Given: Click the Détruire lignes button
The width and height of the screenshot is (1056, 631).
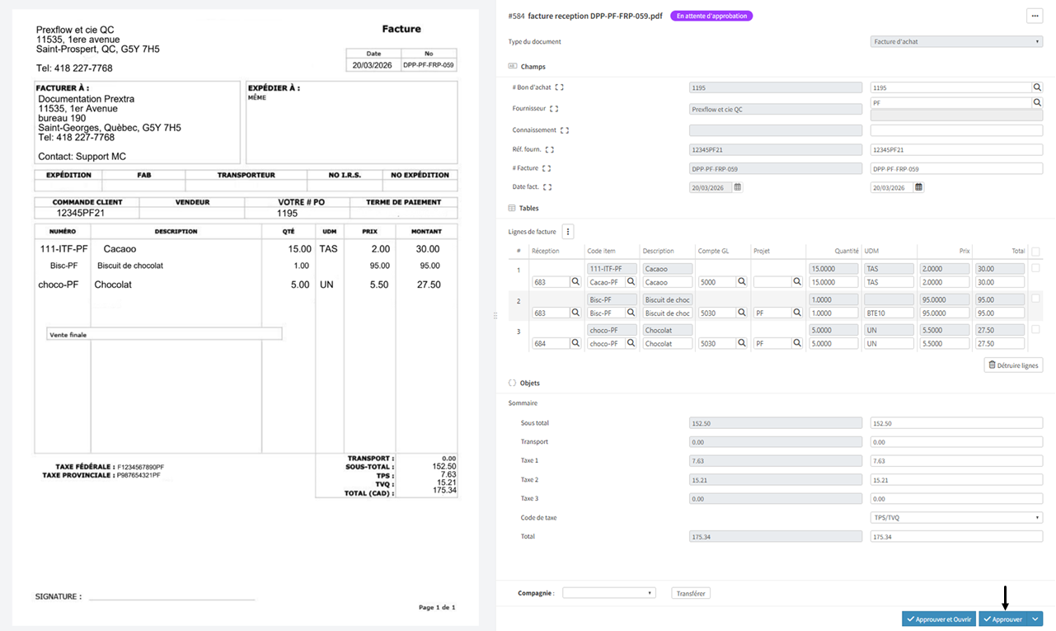Looking at the screenshot, I should coord(1014,365).
